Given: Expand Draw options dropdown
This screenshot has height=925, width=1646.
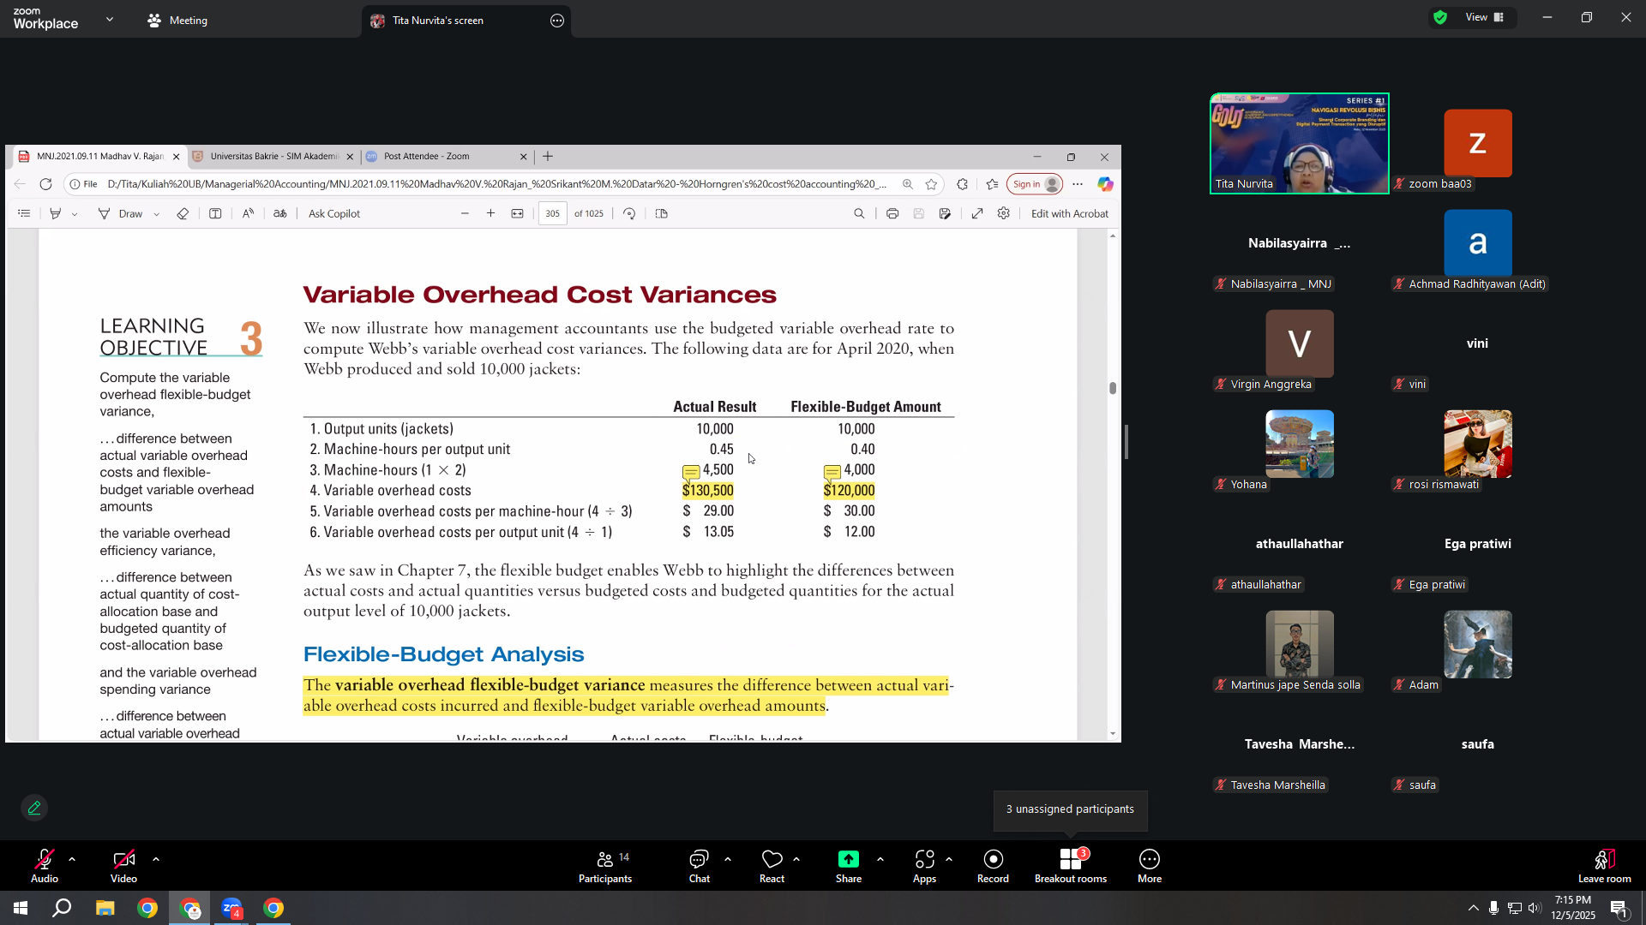Looking at the screenshot, I should pos(157,214).
